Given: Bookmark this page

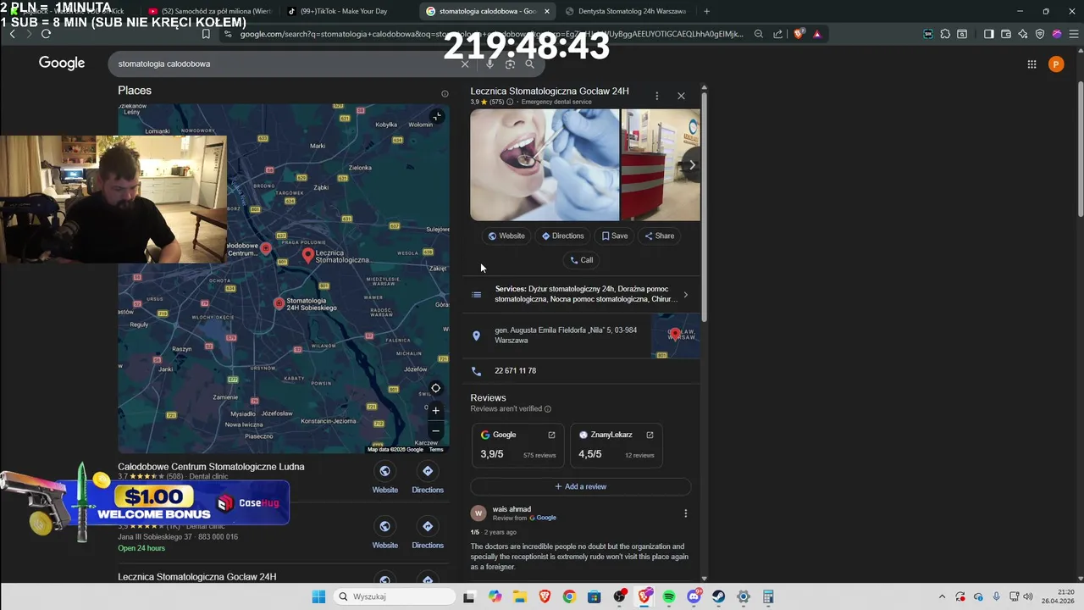Looking at the screenshot, I should (206, 34).
